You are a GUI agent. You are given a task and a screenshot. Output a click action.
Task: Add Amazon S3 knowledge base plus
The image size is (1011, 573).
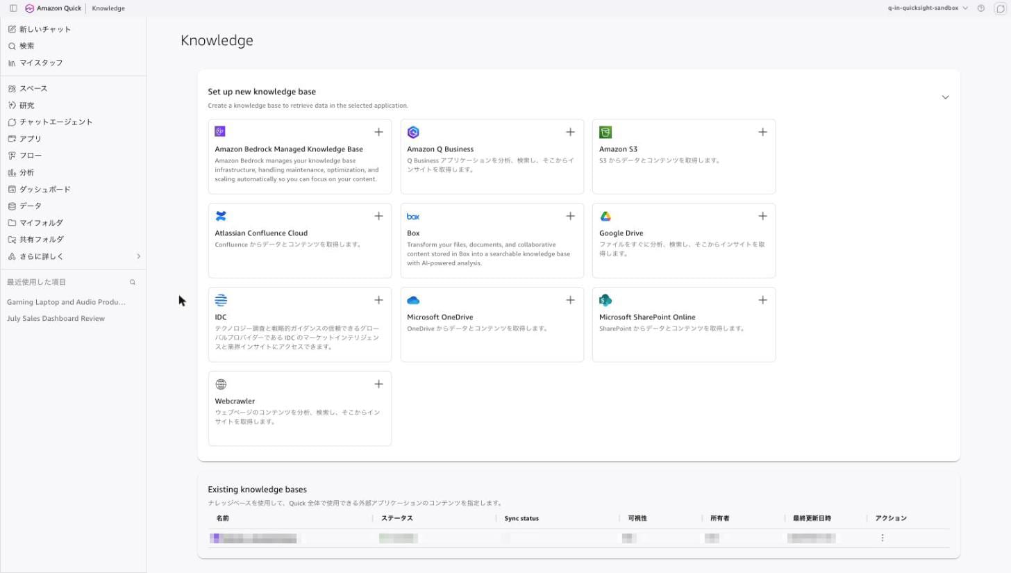(x=762, y=132)
